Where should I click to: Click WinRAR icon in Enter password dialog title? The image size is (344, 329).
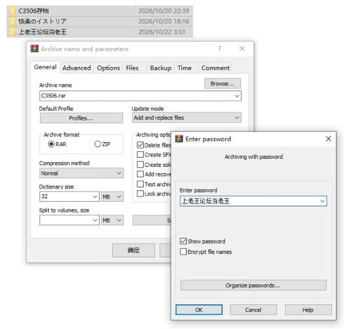pyautogui.click(x=179, y=139)
